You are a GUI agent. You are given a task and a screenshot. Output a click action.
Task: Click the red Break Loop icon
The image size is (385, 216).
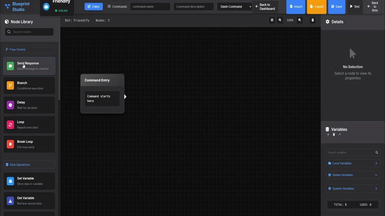click(10, 144)
